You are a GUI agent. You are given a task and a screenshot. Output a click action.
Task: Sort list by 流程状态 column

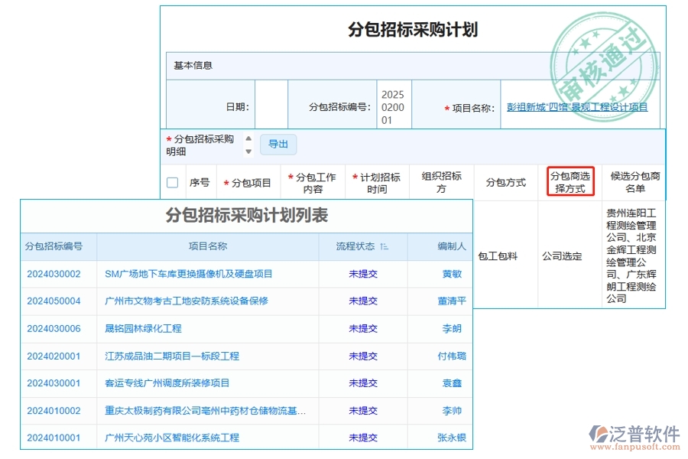(x=382, y=247)
